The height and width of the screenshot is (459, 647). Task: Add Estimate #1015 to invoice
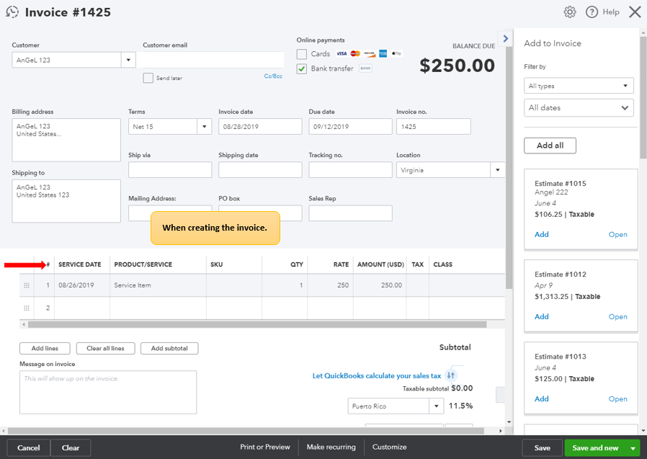tap(541, 234)
